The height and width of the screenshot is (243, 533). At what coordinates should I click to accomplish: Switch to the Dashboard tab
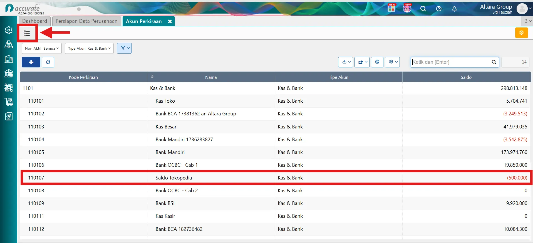(x=35, y=21)
